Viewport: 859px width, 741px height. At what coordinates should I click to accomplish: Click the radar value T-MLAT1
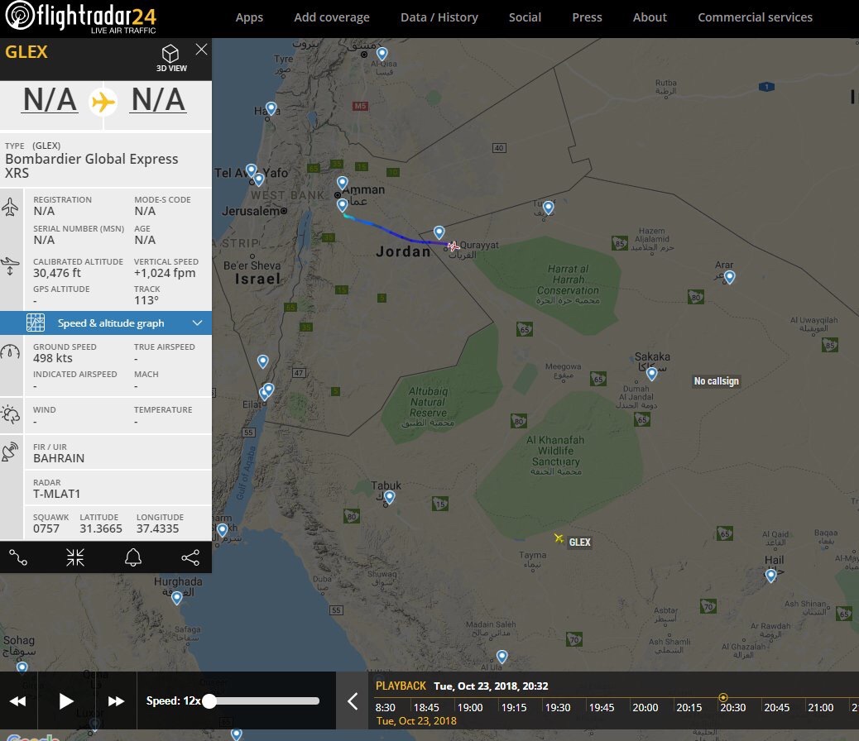tap(56, 494)
